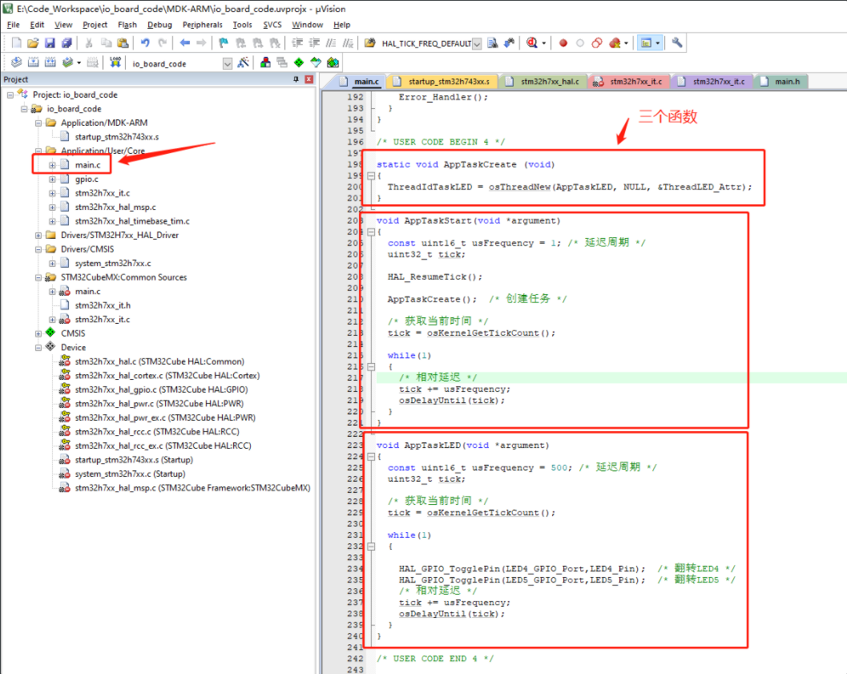Collapse the Application/MDK-ARM group

38,123
